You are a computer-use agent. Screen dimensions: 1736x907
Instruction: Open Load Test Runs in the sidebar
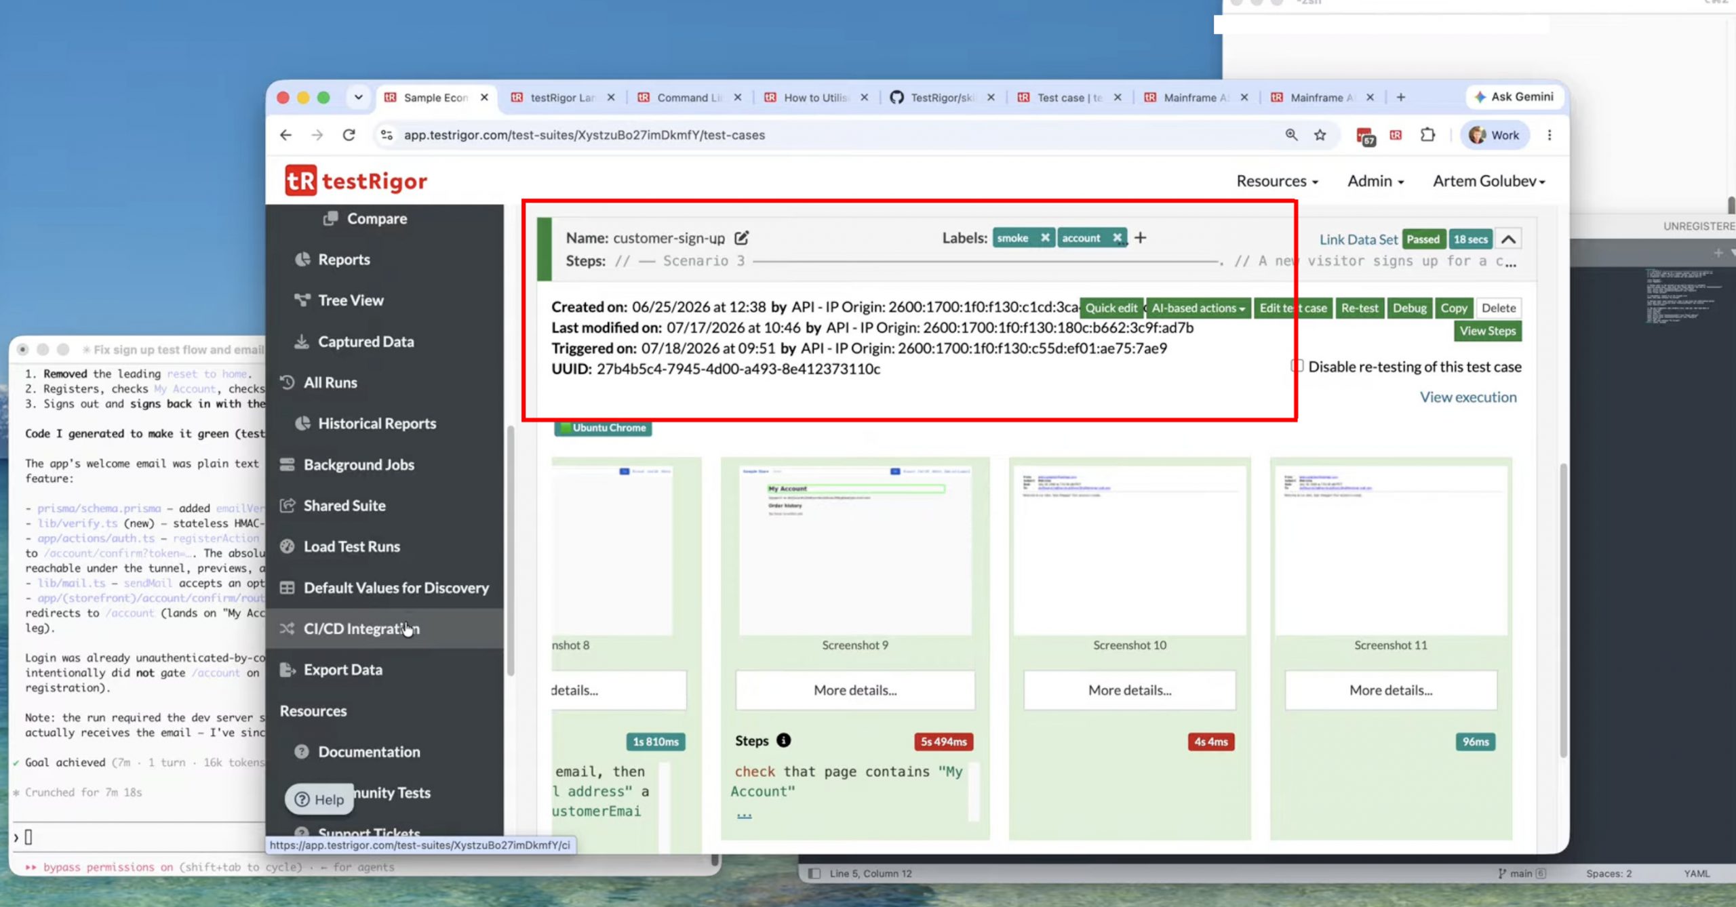click(x=340, y=546)
